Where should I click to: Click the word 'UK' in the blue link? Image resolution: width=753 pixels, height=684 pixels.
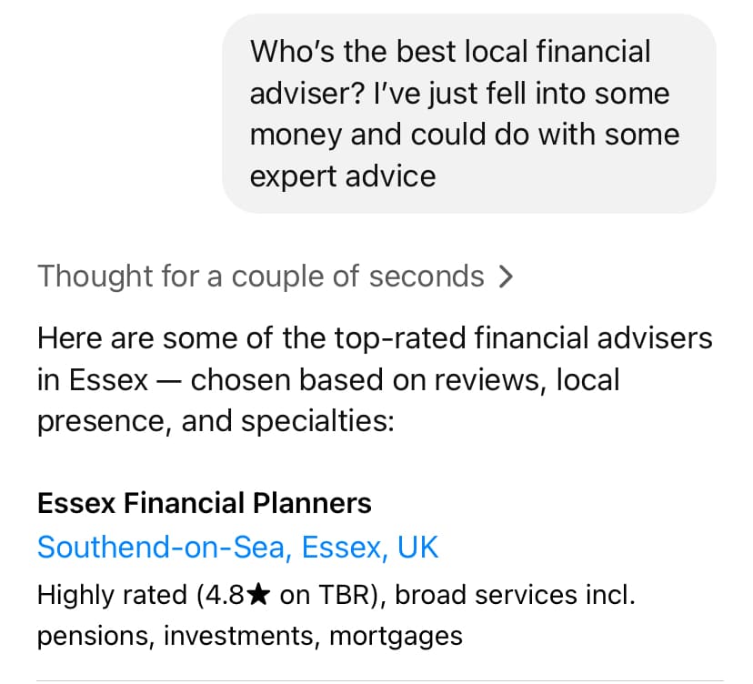[417, 547]
